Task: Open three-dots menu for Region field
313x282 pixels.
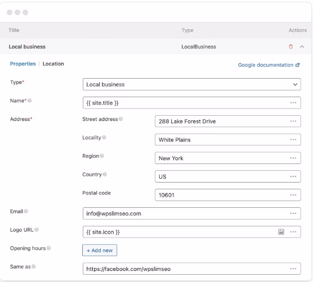Action: pyautogui.click(x=293, y=158)
